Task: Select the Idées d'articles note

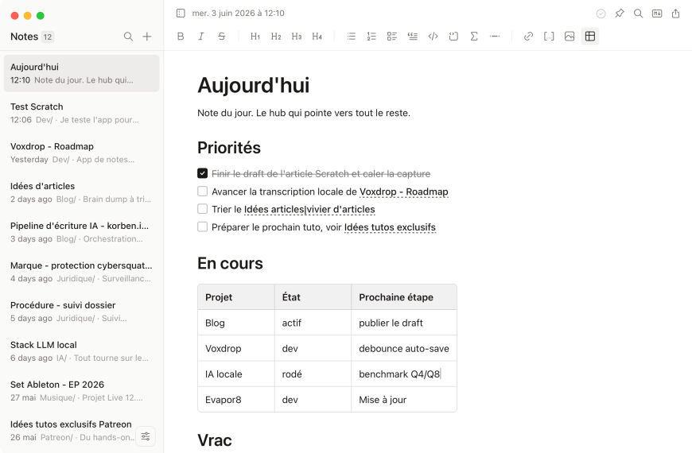Action: pos(82,192)
